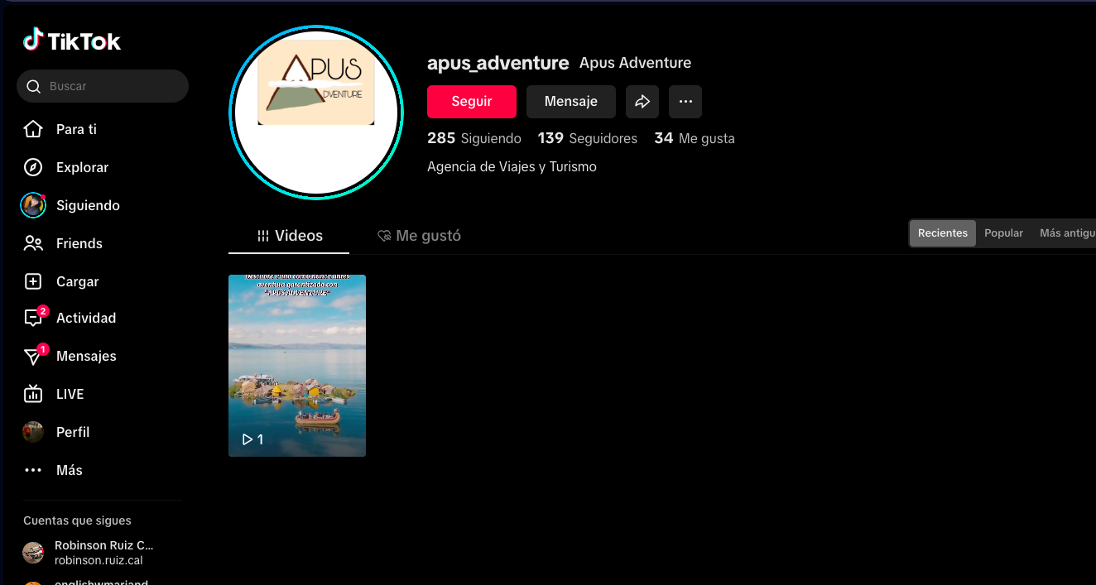The height and width of the screenshot is (585, 1096).
Task: Click the Para ti home icon
Action: click(x=33, y=129)
